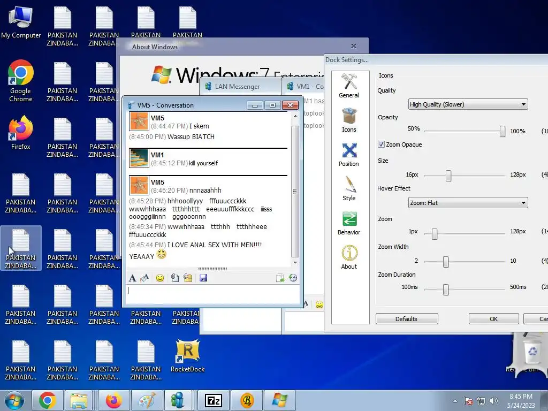Click the Zoom slider handle
This screenshot has width=548, height=411.
point(435,233)
